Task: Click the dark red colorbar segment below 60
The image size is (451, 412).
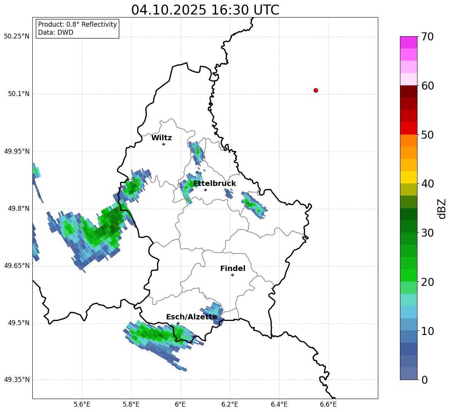Action: coord(408,91)
